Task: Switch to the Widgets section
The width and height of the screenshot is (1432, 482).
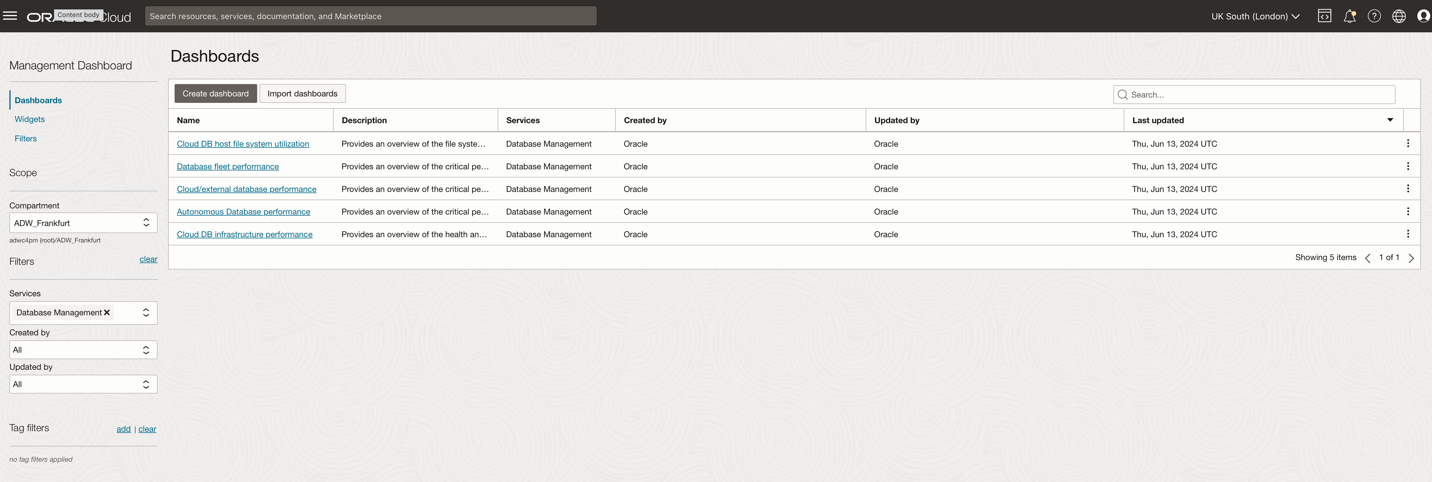Action: [x=29, y=119]
